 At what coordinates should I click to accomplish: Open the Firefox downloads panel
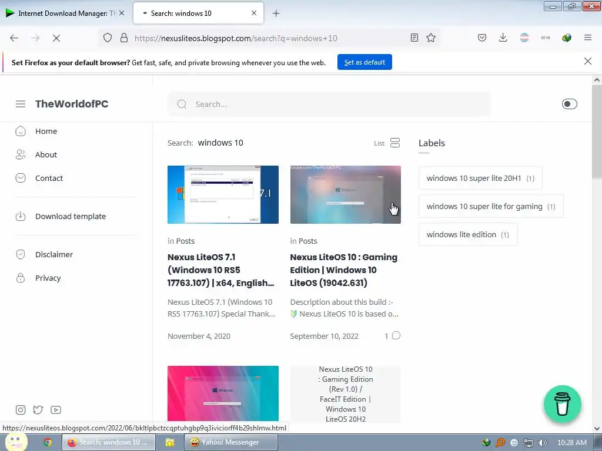coord(503,38)
